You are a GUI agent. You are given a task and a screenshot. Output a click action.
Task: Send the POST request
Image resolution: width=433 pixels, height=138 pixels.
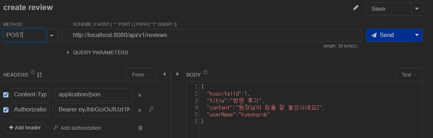(x=389, y=35)
